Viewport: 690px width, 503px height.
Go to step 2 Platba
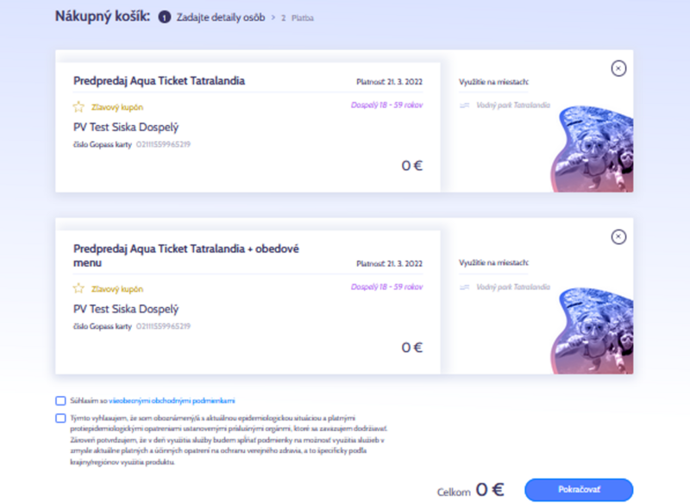click(298, 18)
